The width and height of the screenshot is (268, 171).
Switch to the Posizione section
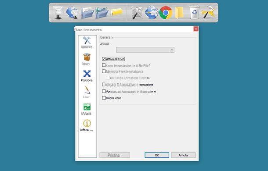click(x=87, y=76)
